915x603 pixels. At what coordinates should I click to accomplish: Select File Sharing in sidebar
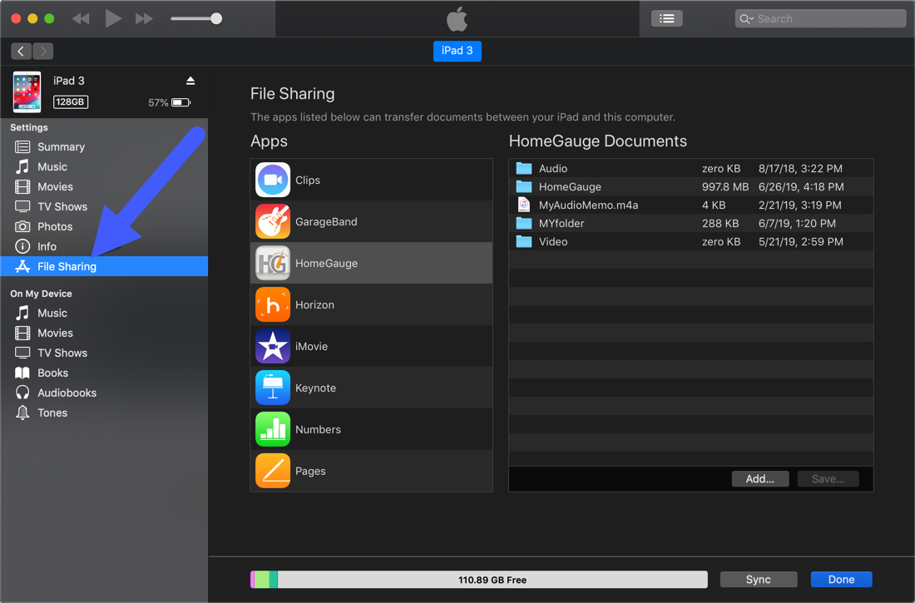pyautogui.click(x=104, y=266)
